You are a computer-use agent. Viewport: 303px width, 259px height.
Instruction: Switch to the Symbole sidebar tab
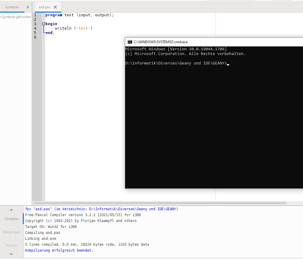pyautogui.click(x=12, y=7)
